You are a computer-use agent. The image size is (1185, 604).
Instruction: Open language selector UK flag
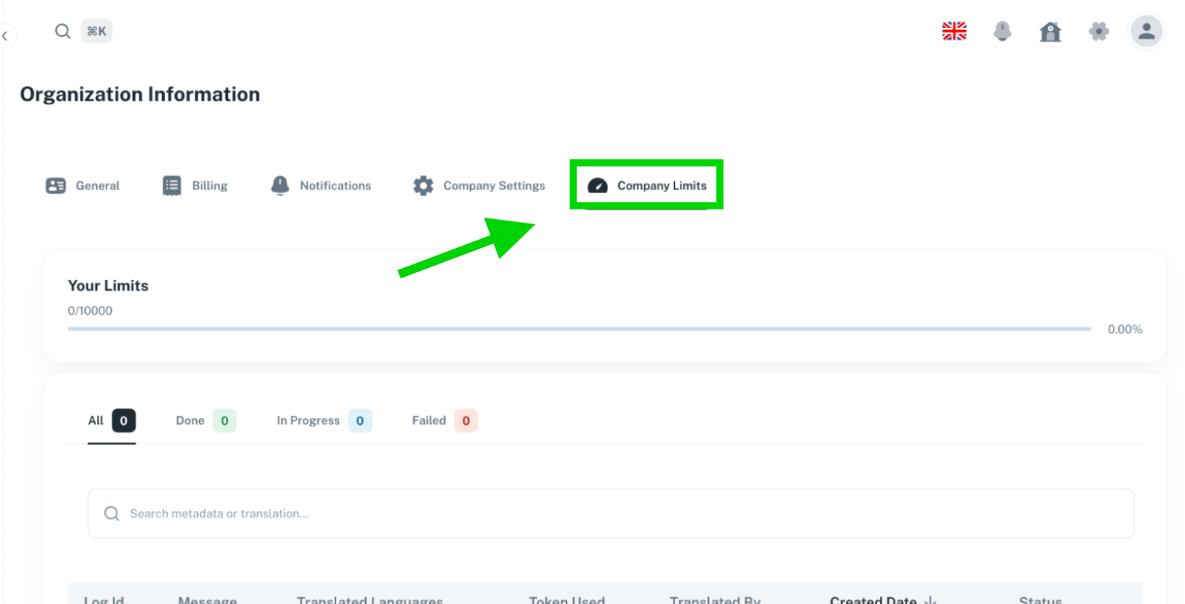954,31
